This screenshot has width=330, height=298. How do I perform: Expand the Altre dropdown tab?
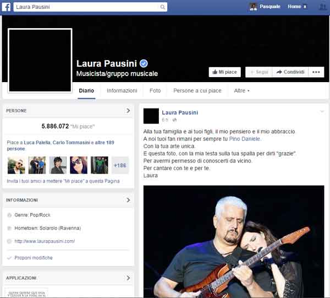tap(241, 91)
